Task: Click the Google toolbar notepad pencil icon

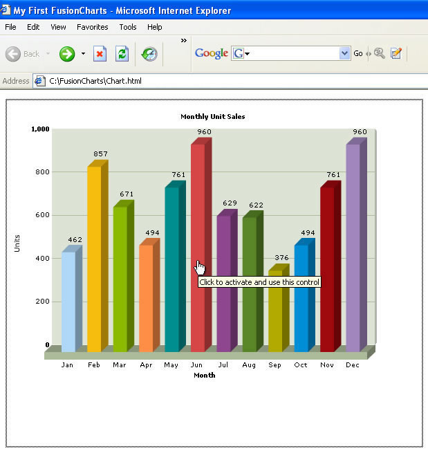Action: [x=396, y=53]
